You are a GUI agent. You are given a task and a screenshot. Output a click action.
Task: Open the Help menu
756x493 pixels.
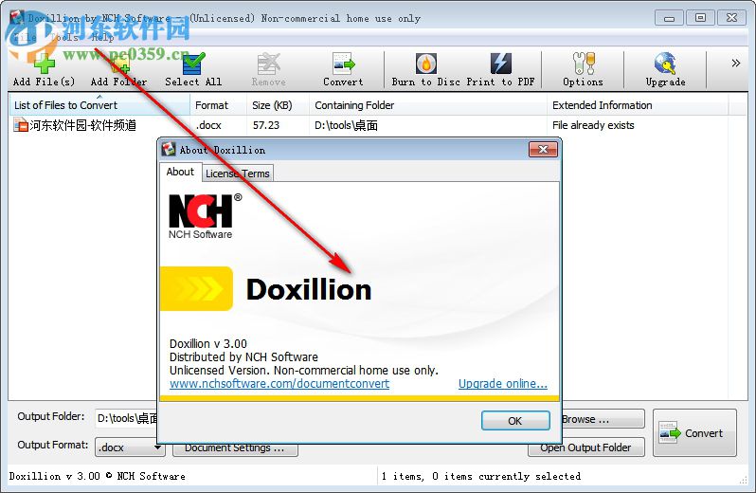pyautogui.click(x=102, y=37)
